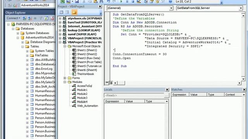Click Full Module View button in code window
This screenshot has height=139, width=248.
click(111, 83)
